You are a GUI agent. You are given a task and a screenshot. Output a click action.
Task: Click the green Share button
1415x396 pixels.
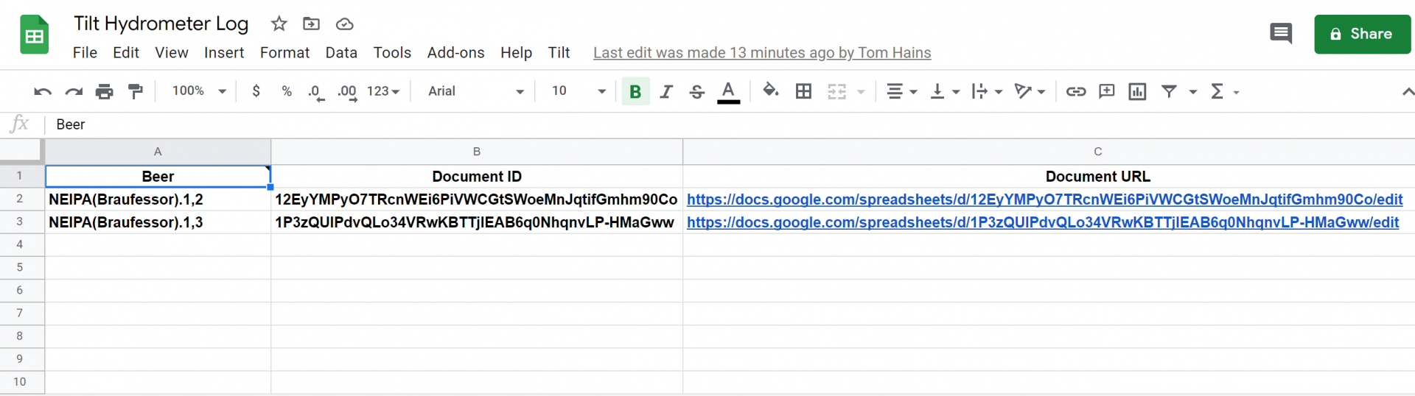coord(1362,34)
